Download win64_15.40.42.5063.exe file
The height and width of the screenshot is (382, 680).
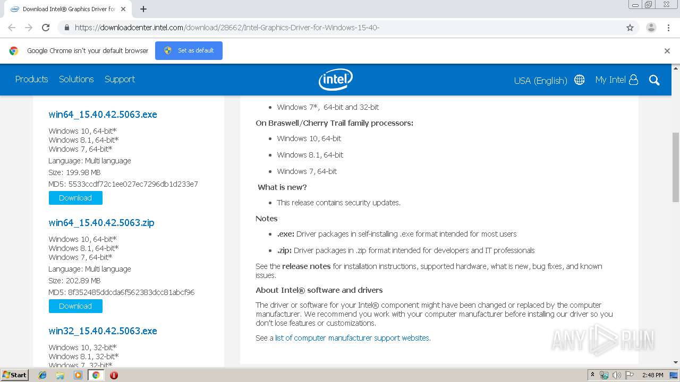tap(75, 198)
